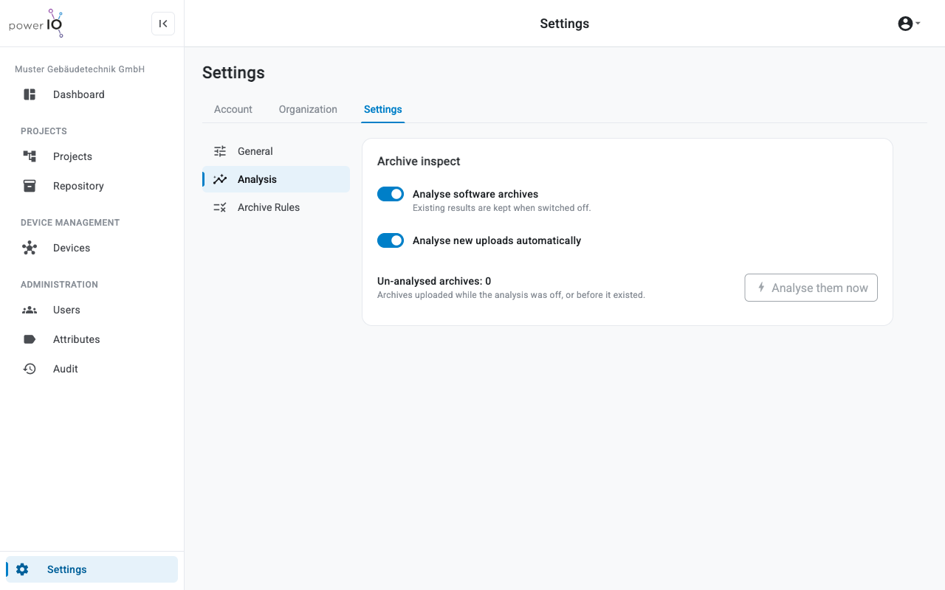This screenshot has height=590, width=945.
Task: Click the Archives uploaded while analysis off note
Action: (x=511, y=295)
